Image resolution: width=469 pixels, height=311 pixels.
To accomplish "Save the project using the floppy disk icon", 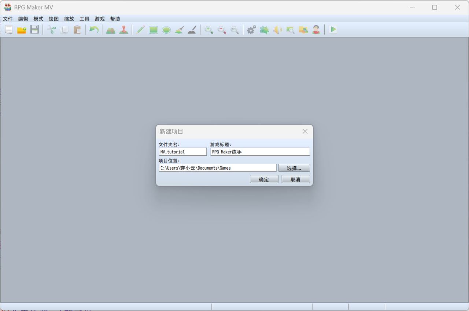I will pyautogui.click(x=34, y=30).
